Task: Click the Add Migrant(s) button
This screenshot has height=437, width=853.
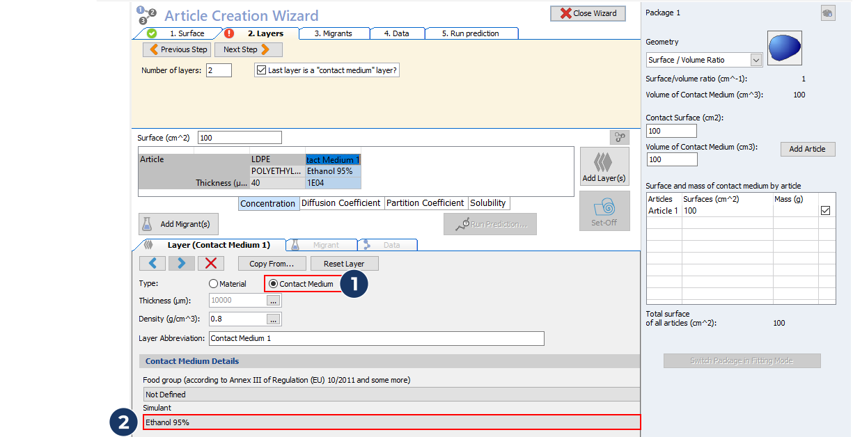Action: coord(179,224)
